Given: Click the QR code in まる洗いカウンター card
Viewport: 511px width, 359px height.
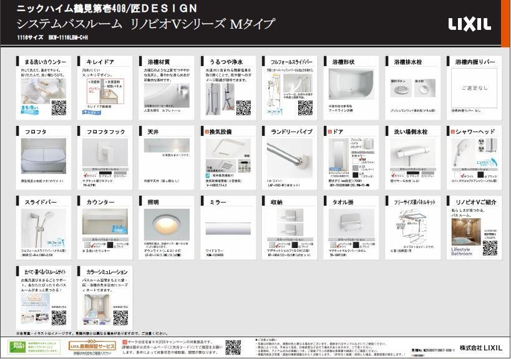Looking at the screenshot, I should (x=58, y=108).
